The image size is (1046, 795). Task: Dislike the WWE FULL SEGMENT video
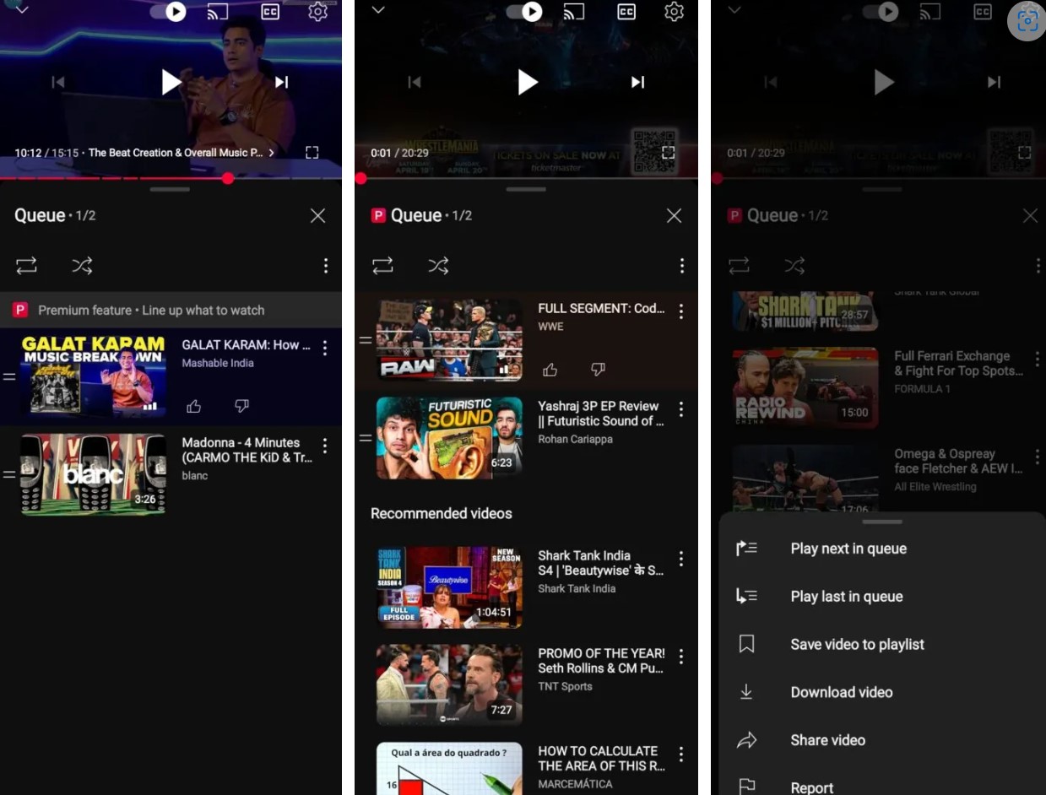[x=598, y=370]
